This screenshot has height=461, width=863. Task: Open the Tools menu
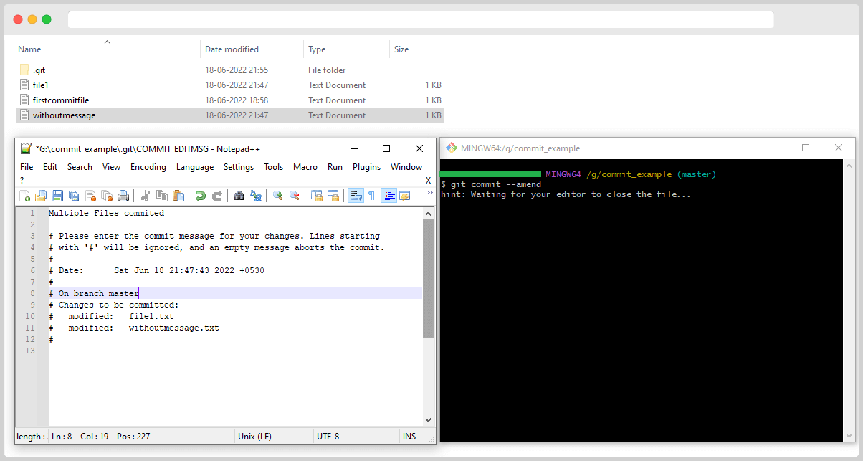pos(273,167)
